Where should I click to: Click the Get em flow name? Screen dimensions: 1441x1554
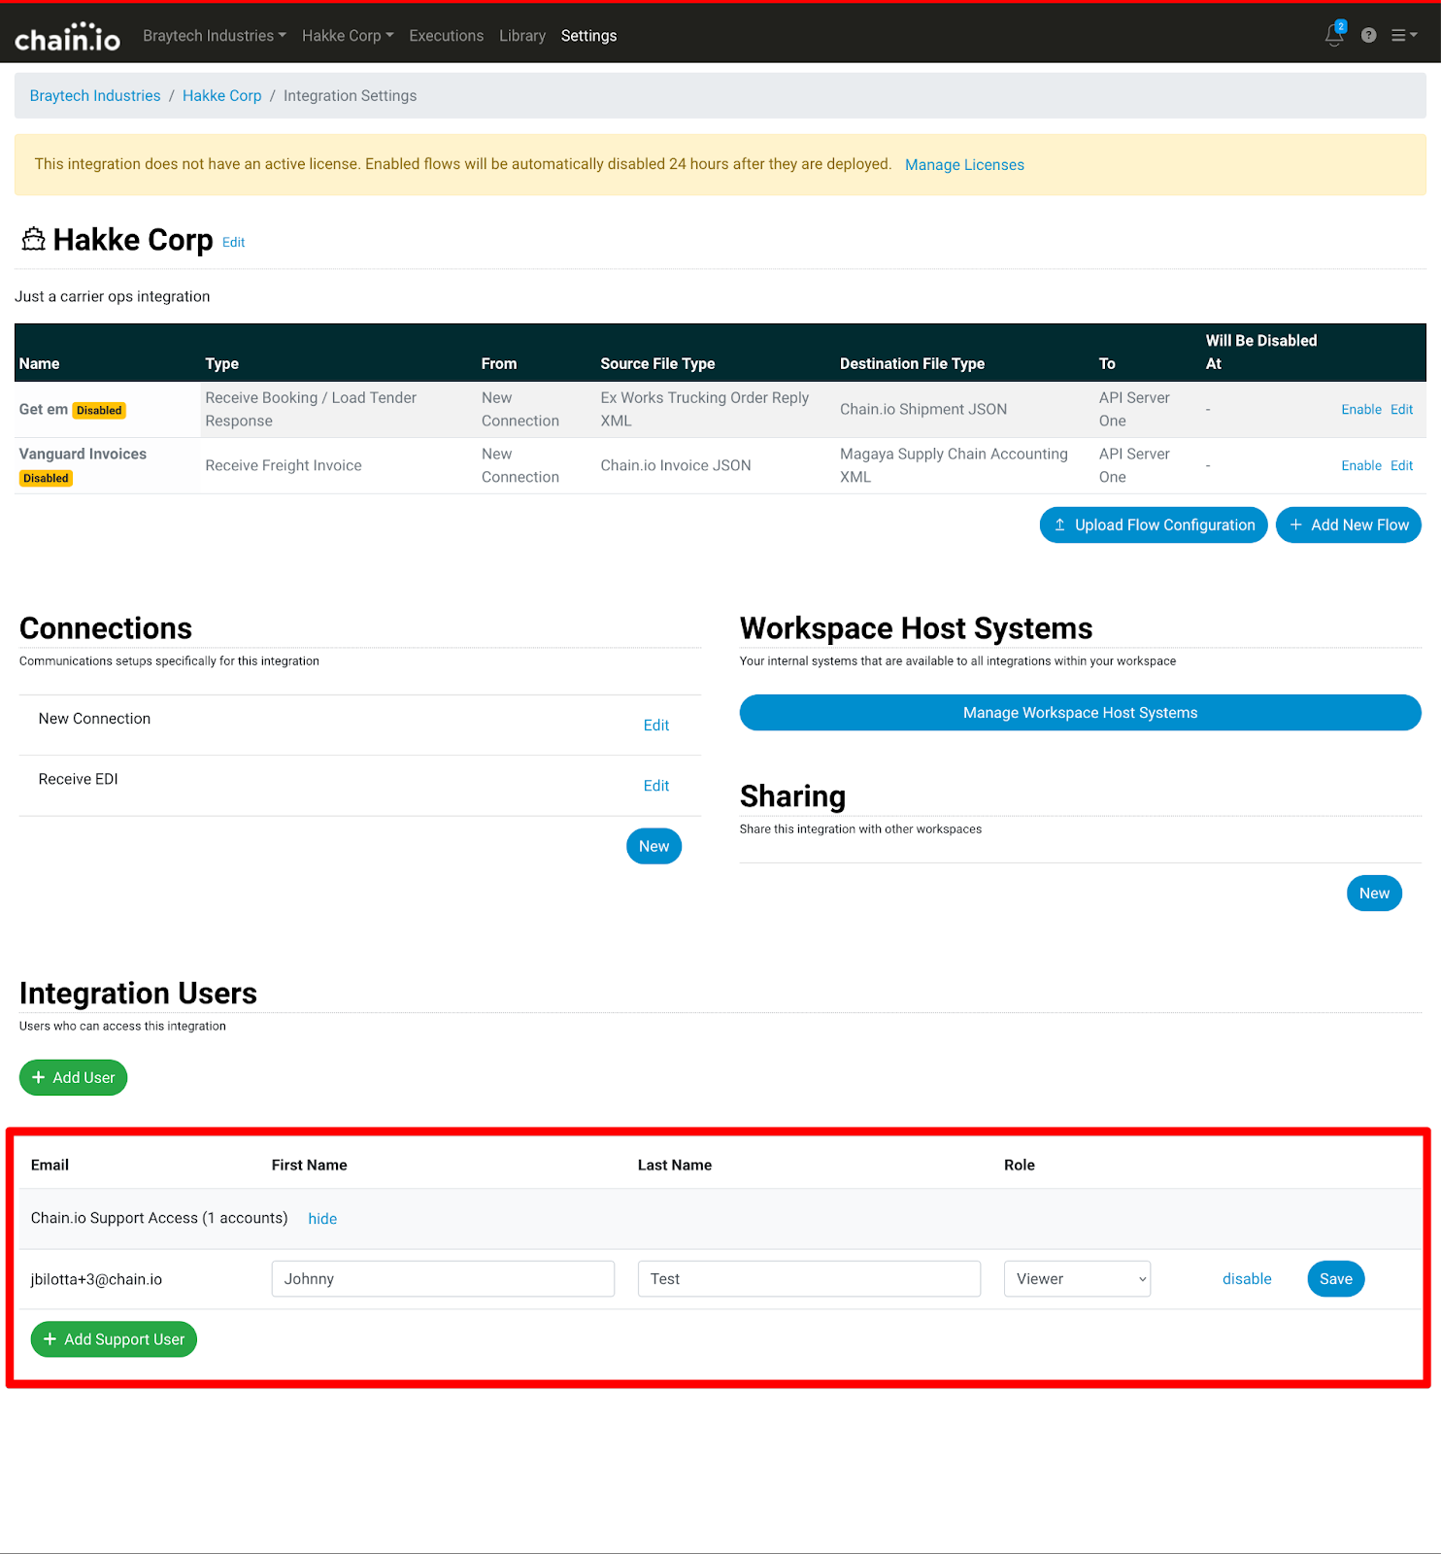point(44,409)
